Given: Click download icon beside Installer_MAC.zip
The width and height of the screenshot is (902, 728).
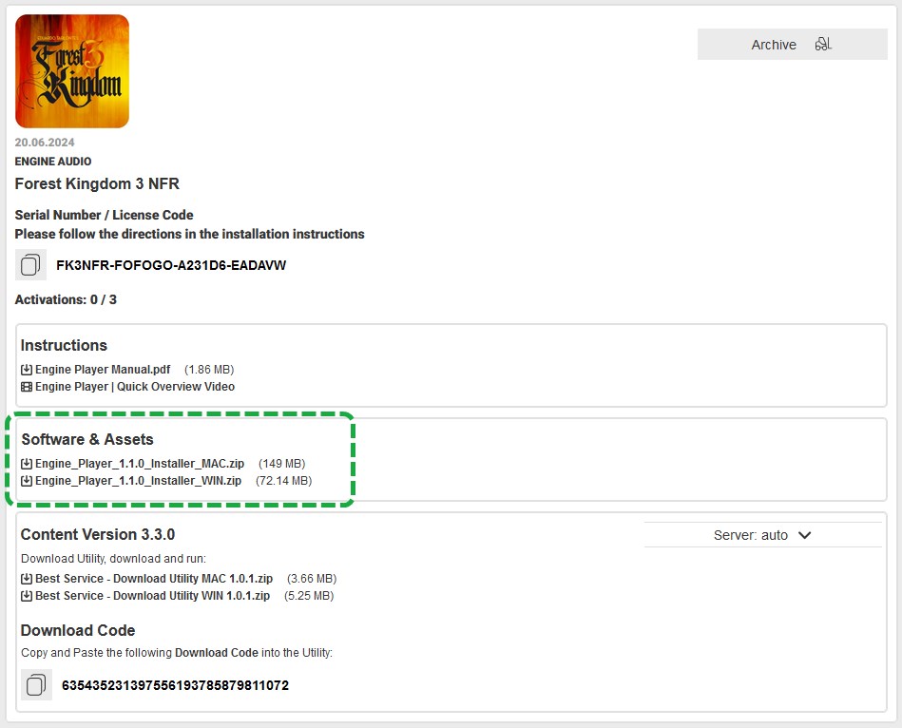Looking at the screenshot, I should pyautogui.click(x=27, y=464).
